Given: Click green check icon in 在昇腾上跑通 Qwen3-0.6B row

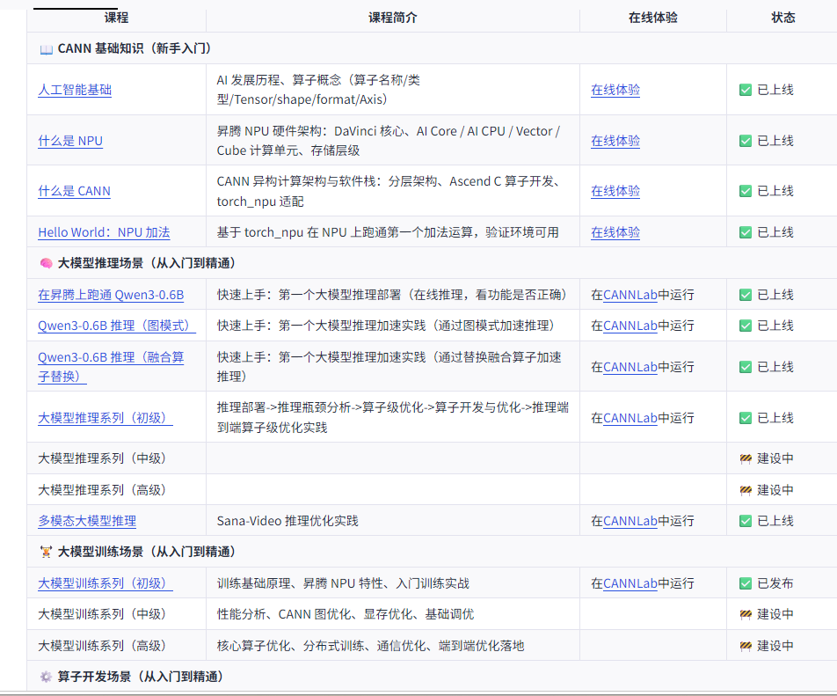Looking at the screenshot, I should coord(746,295).
